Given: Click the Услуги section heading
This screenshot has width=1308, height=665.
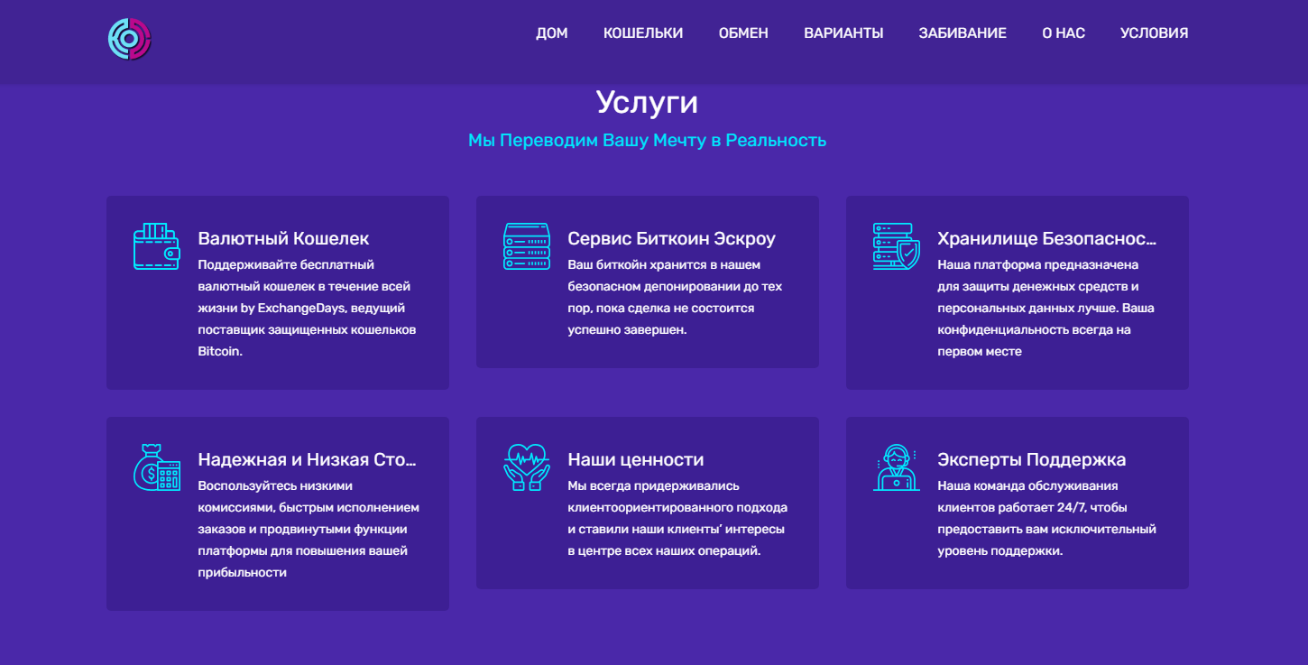Looking at the screenshot, I should tap(647, 102).
